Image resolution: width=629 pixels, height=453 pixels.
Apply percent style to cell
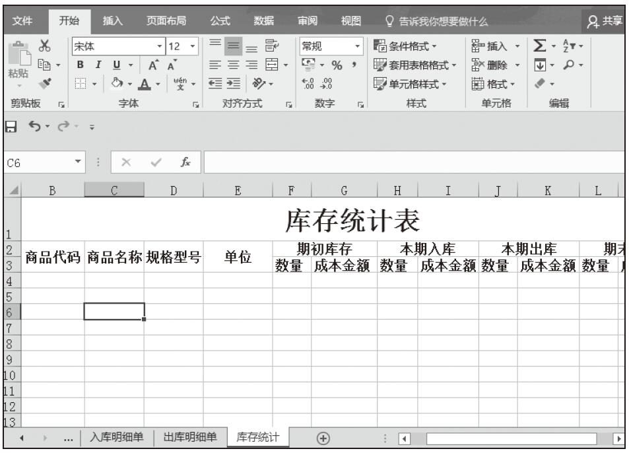(335, 65)
